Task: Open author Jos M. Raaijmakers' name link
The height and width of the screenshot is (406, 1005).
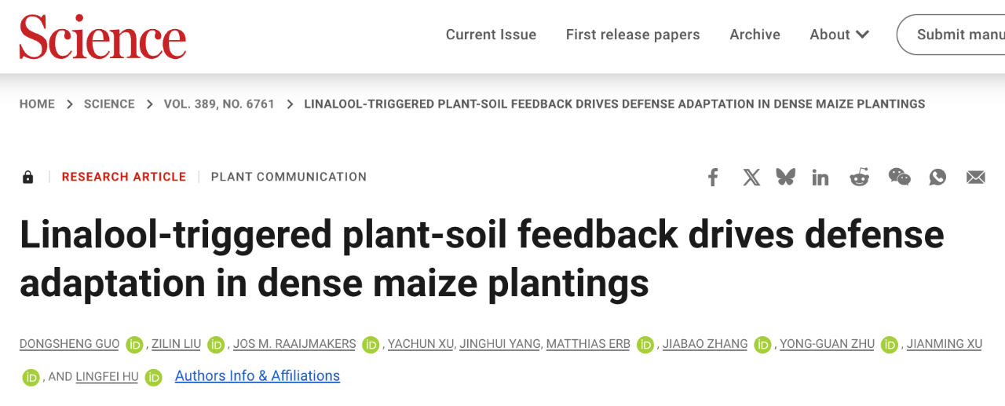Action: pos(294,344)
